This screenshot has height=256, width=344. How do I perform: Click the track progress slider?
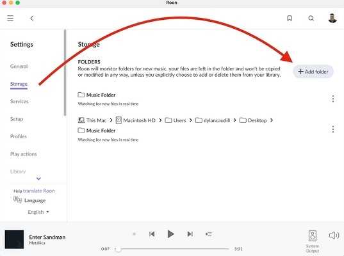coord(172,249)
